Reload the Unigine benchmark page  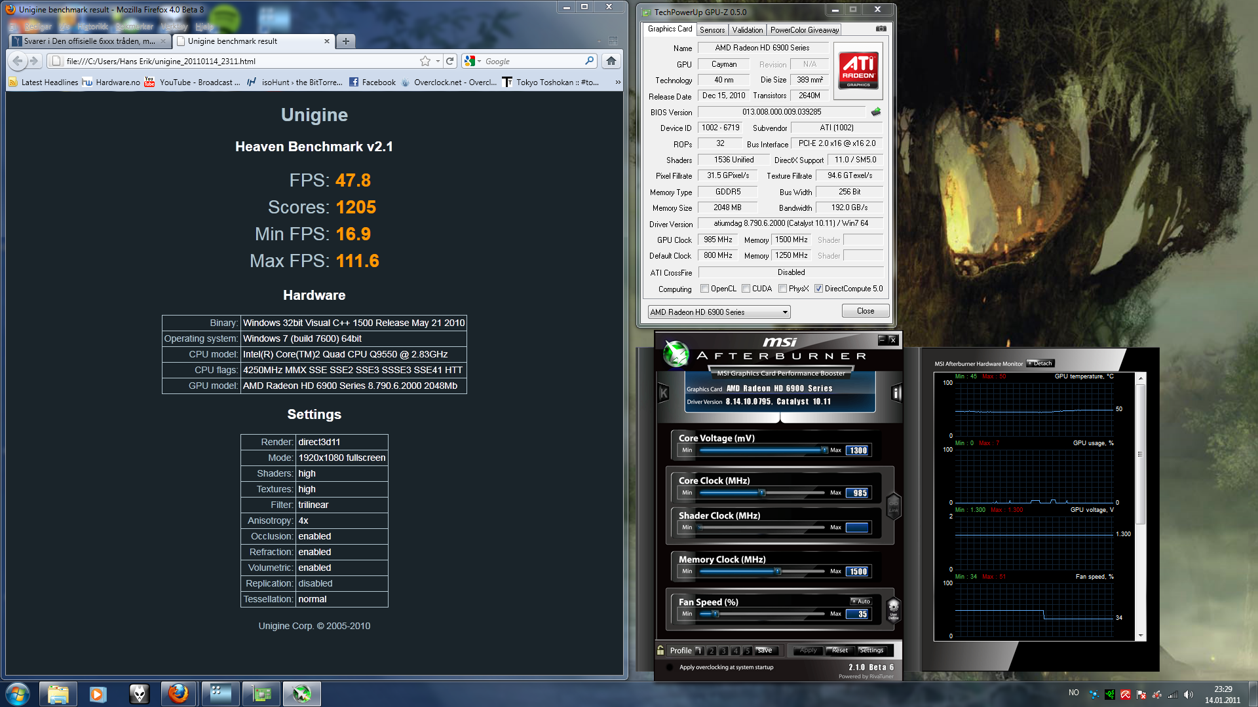pos(450,61)
